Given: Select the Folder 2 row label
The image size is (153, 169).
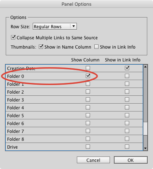Looking at the screenshot, I should [x=16, y=92].
